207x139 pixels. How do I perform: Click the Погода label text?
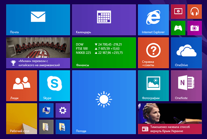click(x=81, y=131)
